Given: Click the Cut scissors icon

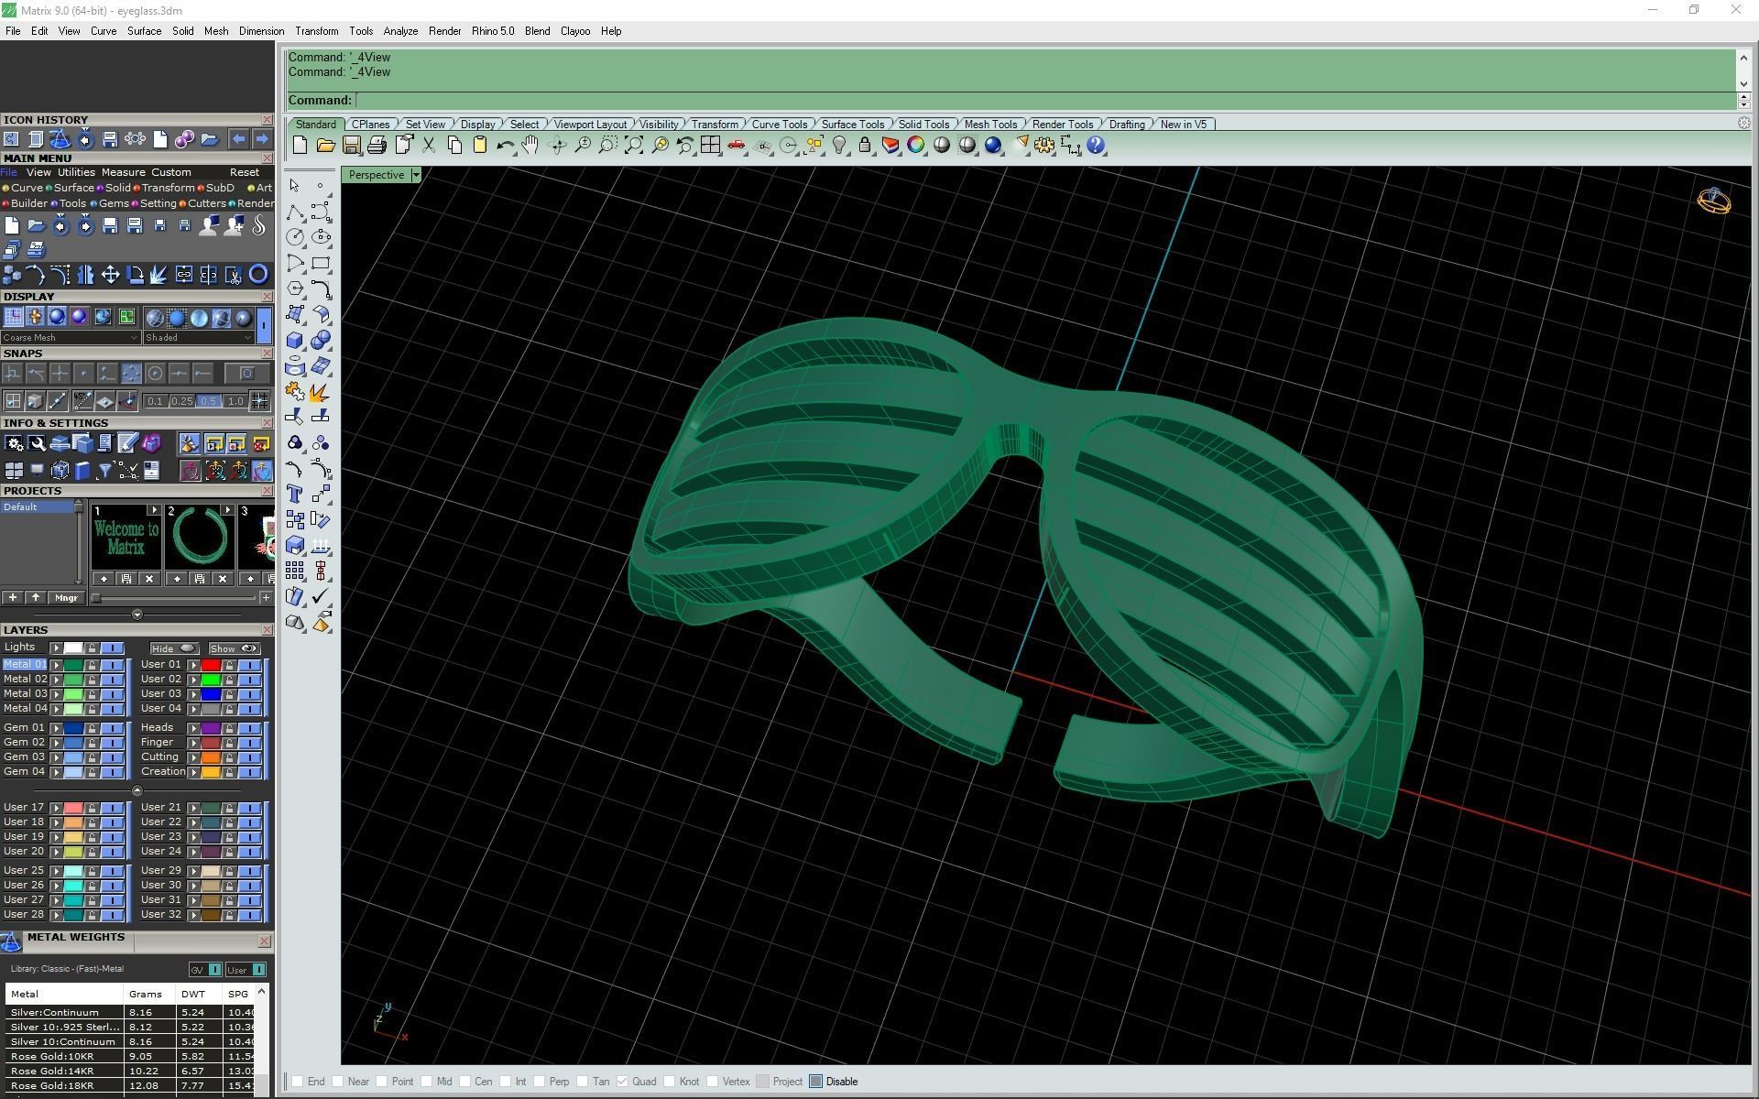Looking at the screenshot, I should pos(428,145).
